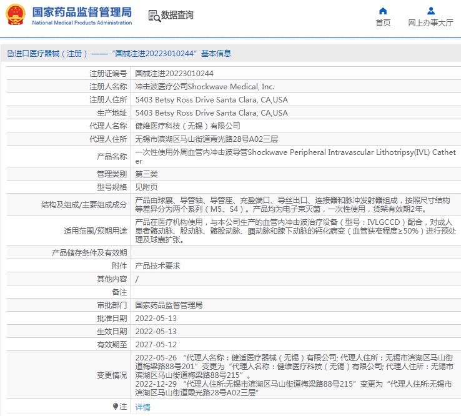The height and width of the screenshot is (416, 461).
Task: Open 网上办事大厅 text link
Action: pos(430,22)
